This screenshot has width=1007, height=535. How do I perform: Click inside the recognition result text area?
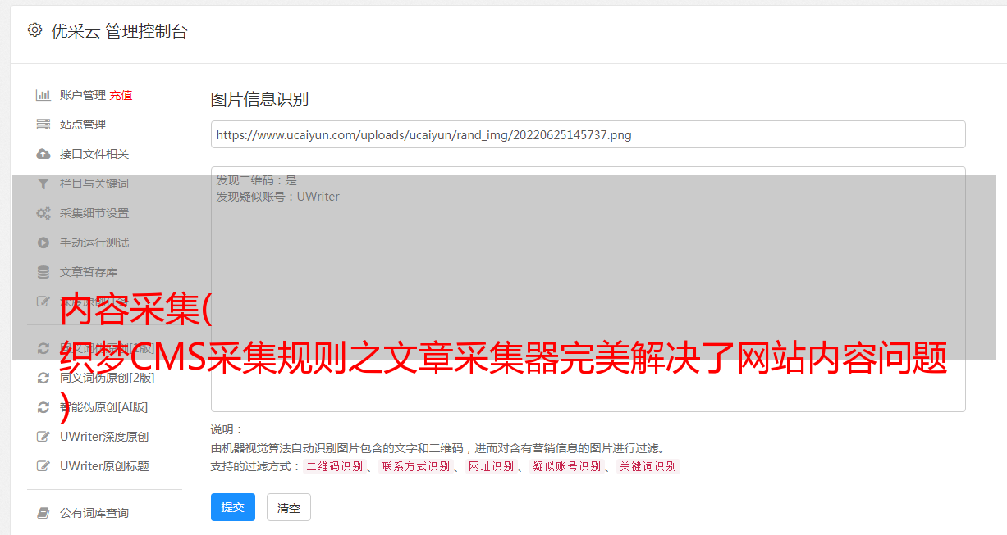point(588,288)
